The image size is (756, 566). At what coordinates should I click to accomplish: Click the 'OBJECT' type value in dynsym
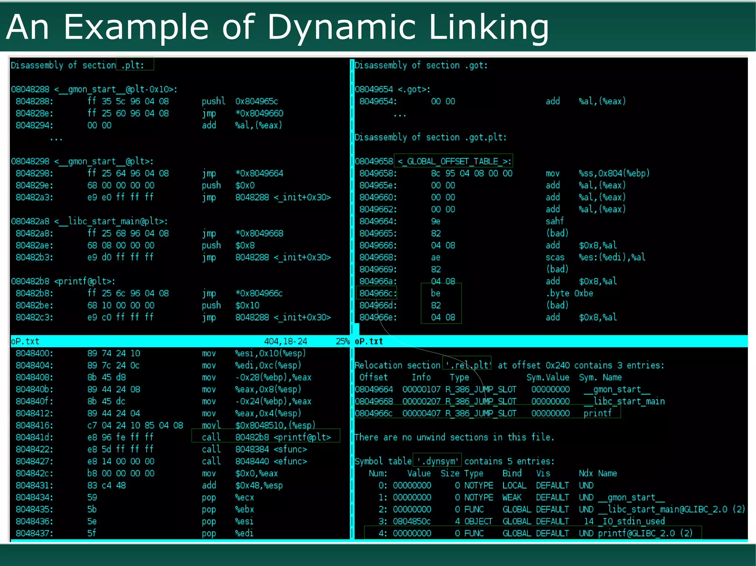(478, 521)
